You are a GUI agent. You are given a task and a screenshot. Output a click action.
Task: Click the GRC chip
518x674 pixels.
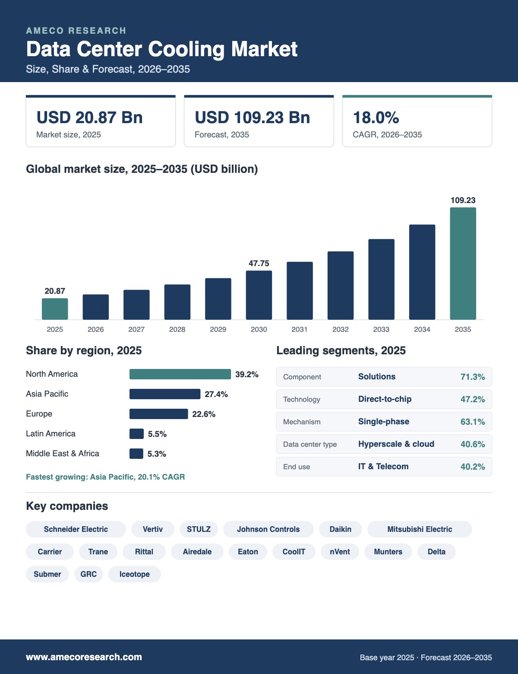pos(88,574)
